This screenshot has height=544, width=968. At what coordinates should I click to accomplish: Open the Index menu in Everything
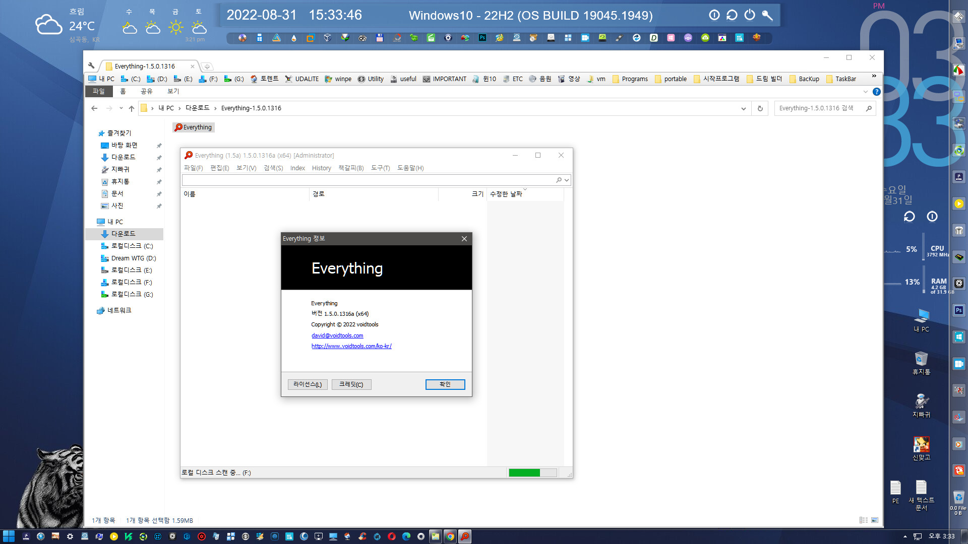point(297,168)
